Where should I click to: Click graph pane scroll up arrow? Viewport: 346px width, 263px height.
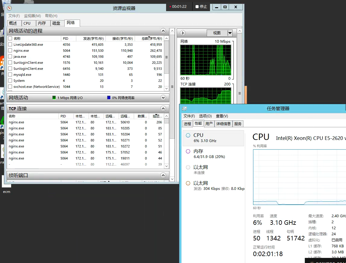pyautogui.click(x=239, y=31)
